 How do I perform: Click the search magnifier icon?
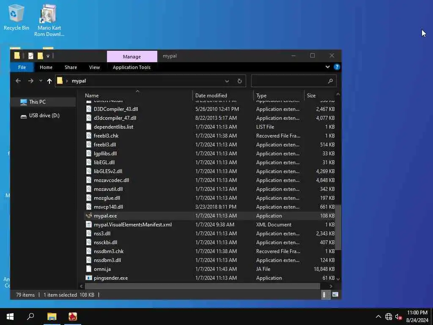point(330,81)
